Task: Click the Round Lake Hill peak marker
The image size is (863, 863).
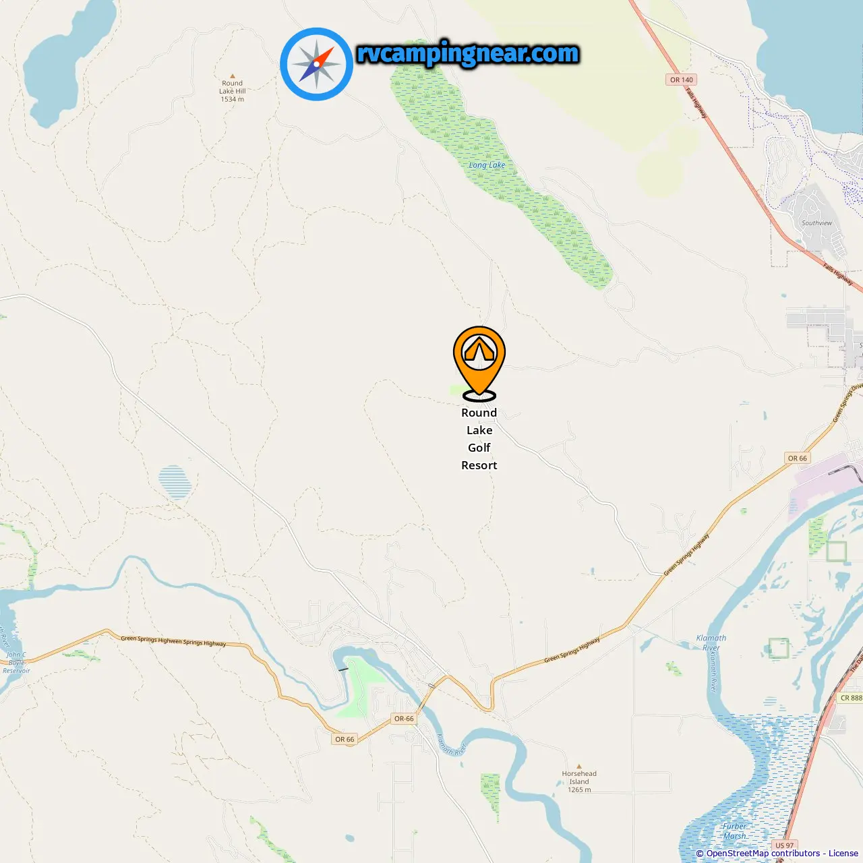Action: (232, 76)
